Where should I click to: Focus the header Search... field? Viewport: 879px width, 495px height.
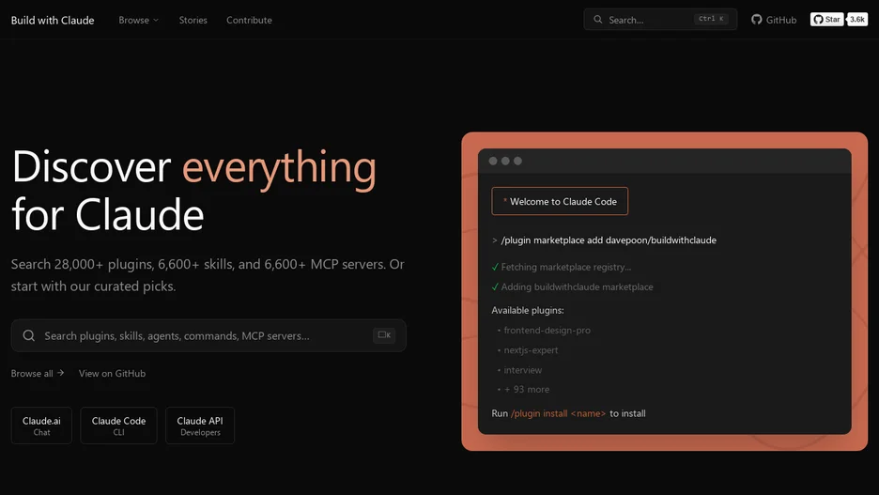660,20
